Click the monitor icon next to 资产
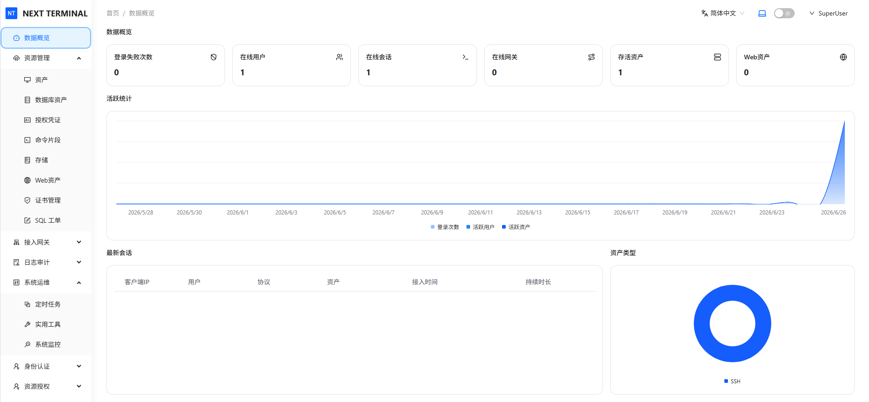 (x=27, y=80)
